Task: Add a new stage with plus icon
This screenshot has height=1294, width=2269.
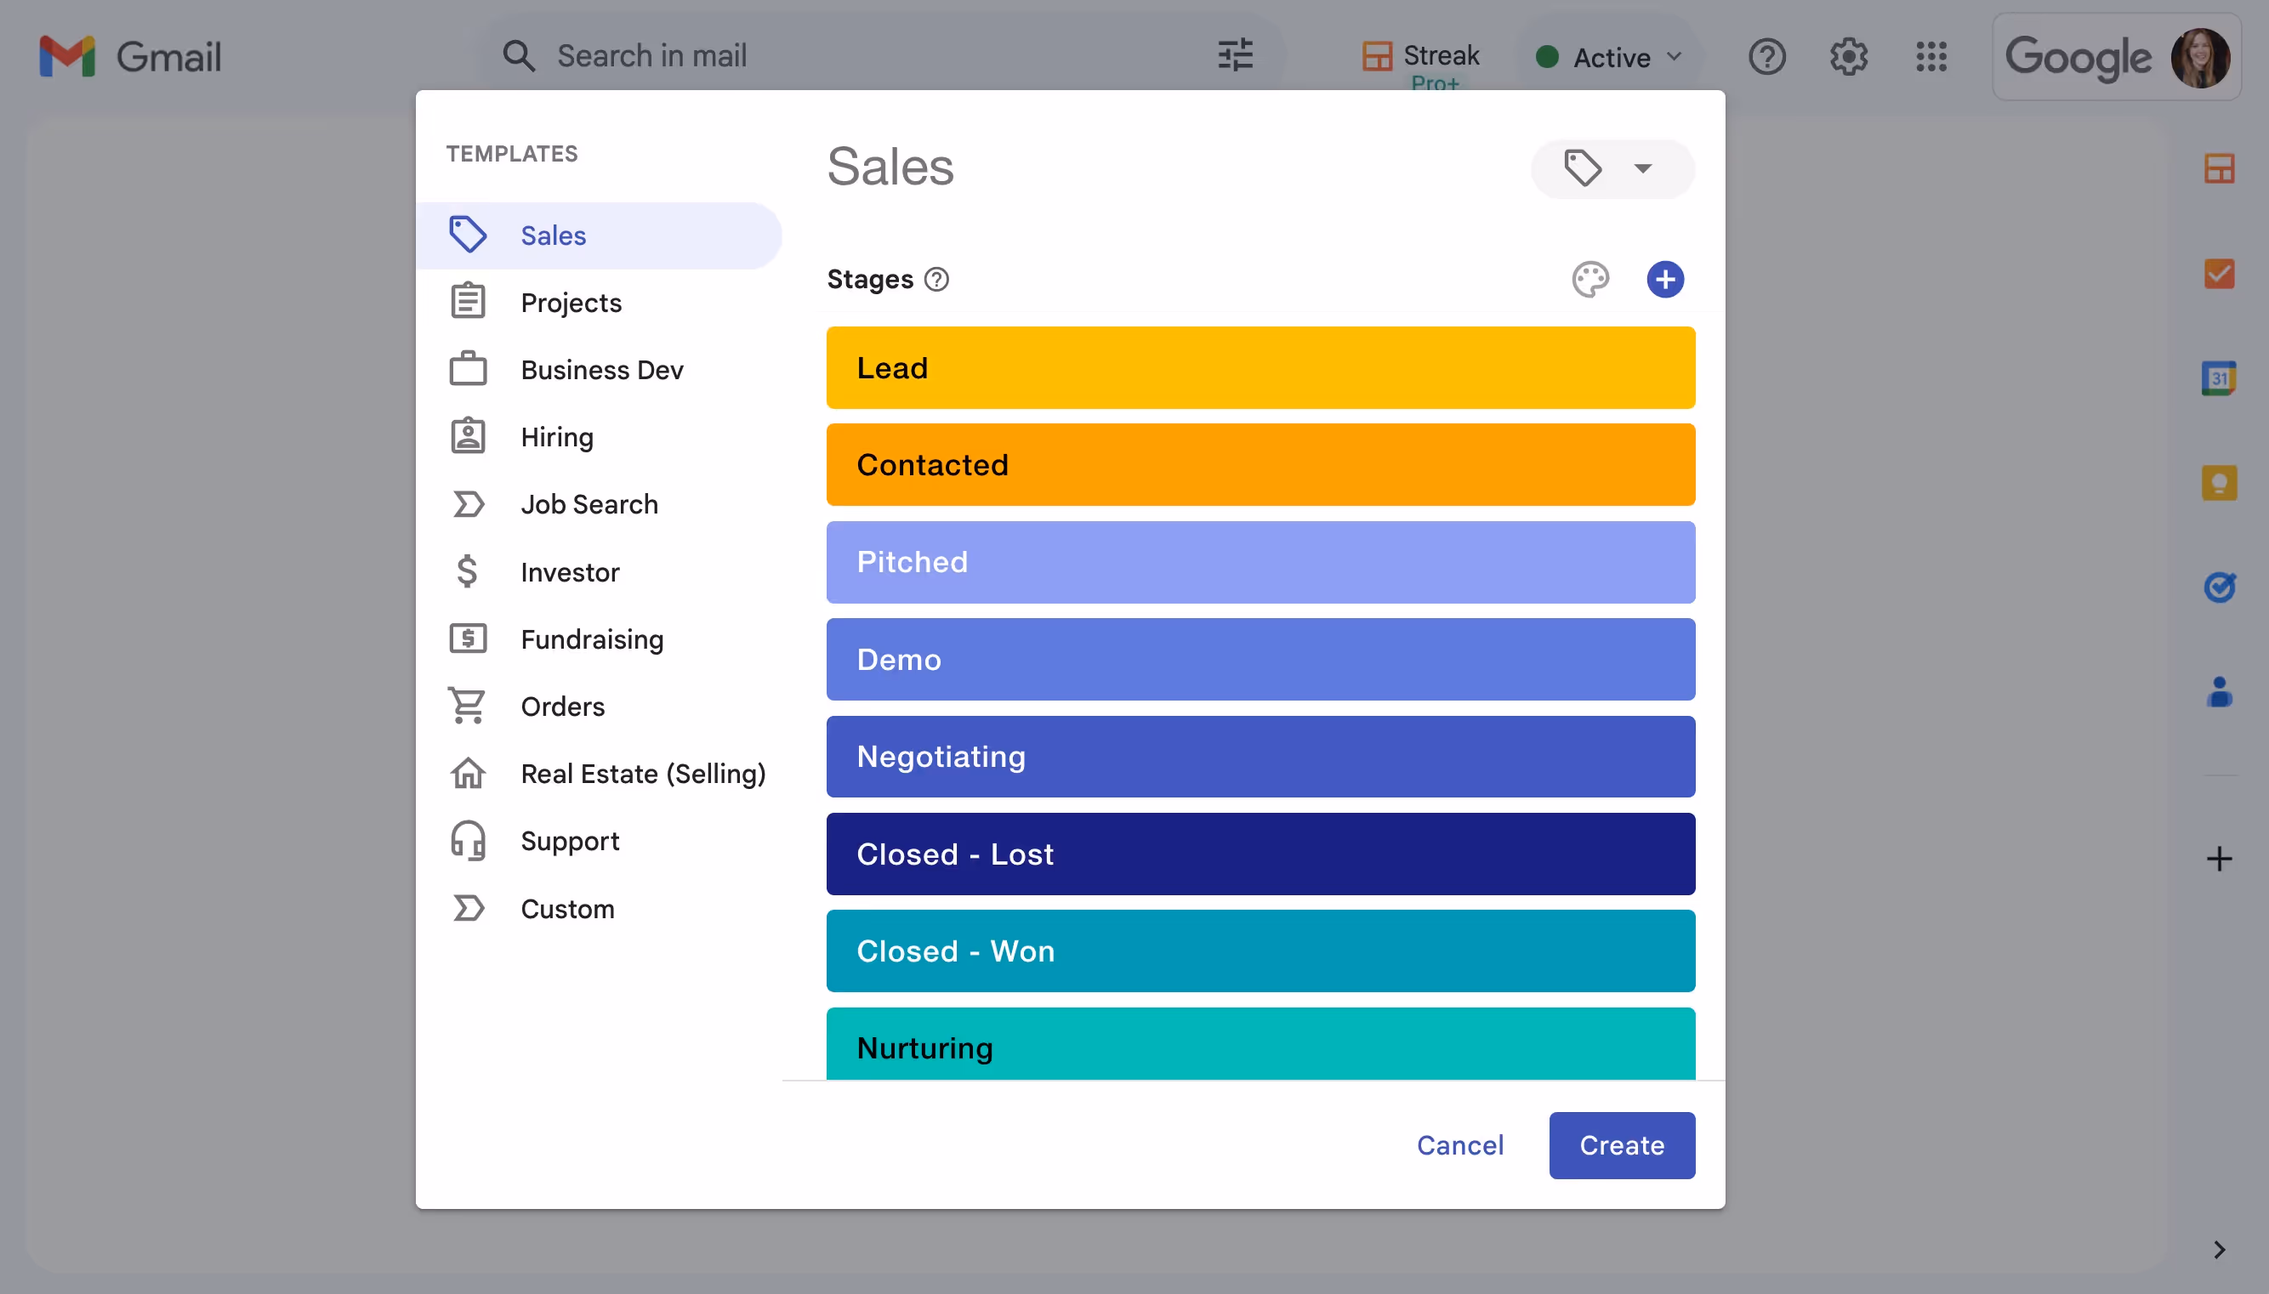Action: pos(1664,279)
